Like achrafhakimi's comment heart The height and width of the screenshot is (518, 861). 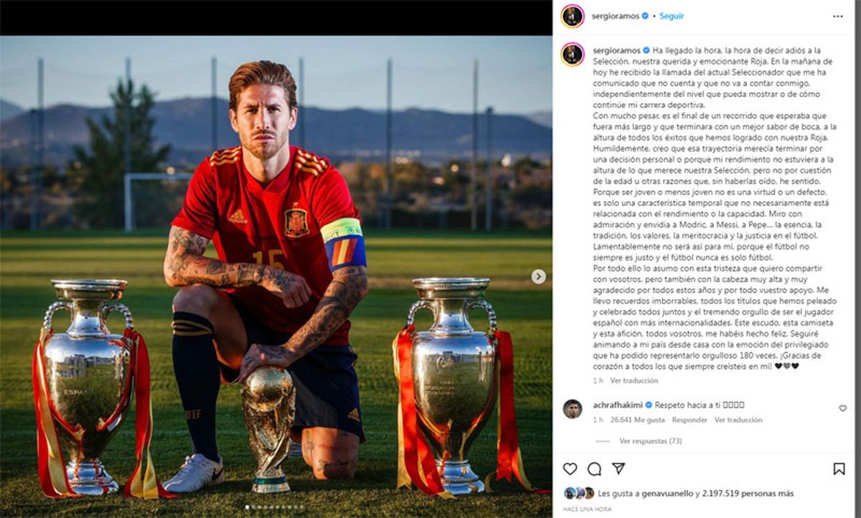pos(842,408)
